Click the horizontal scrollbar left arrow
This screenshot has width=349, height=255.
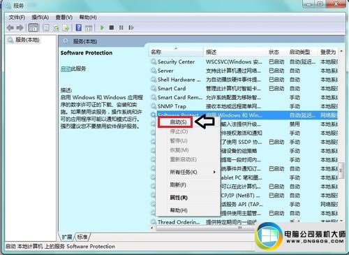[x=152, y=228]
